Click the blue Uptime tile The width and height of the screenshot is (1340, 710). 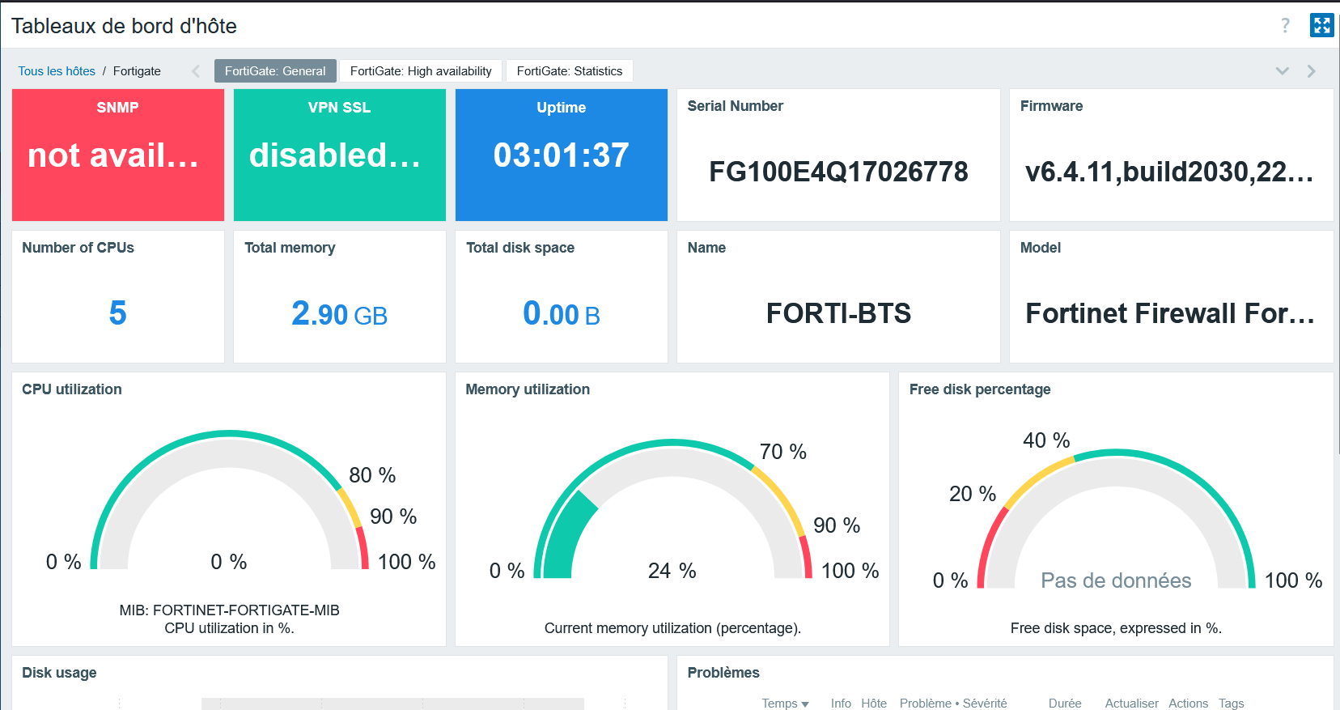tap(561, 155)
